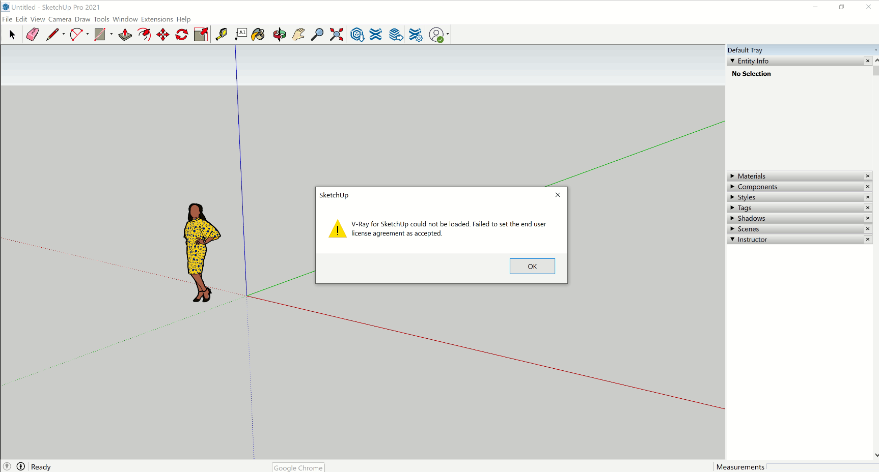Open the File menu
879x472 pixels.
[x=7, y=19]
